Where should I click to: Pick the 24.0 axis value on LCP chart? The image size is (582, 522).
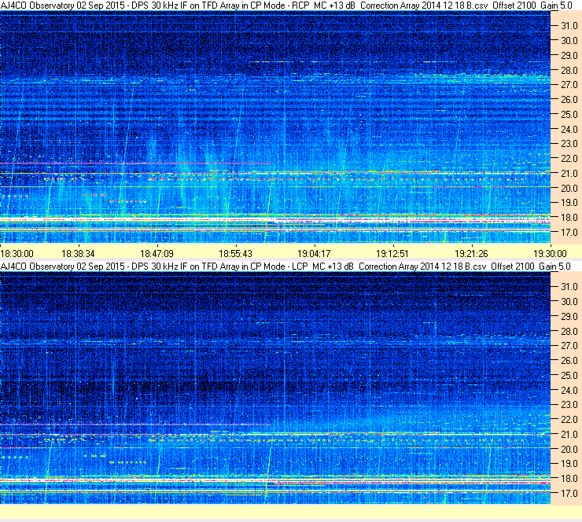pos(569,390)
